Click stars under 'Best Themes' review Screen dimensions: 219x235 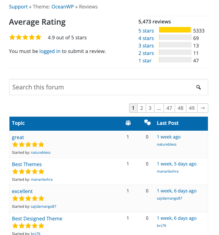click(x=28, y=172)
